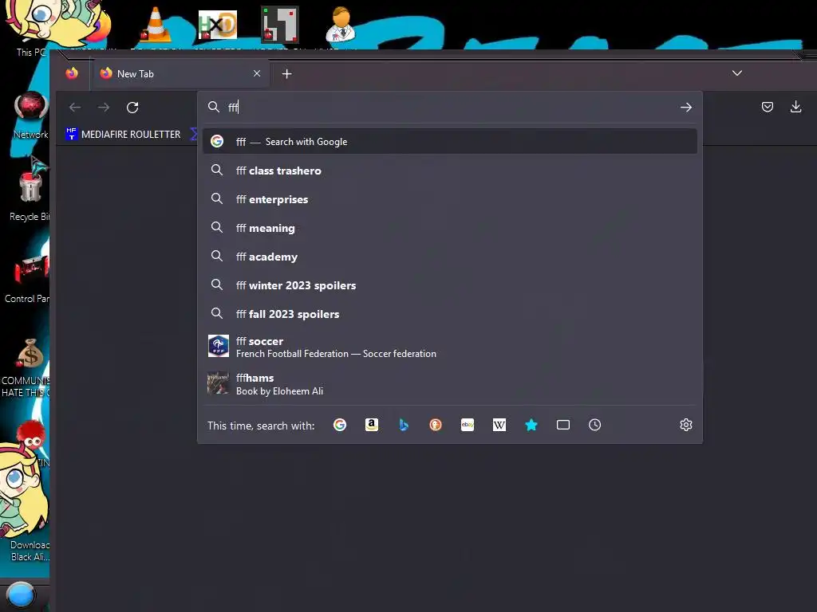Select HxD hex editor desktop icon
The width and height of the screenshot is (817, 612).
218,25
